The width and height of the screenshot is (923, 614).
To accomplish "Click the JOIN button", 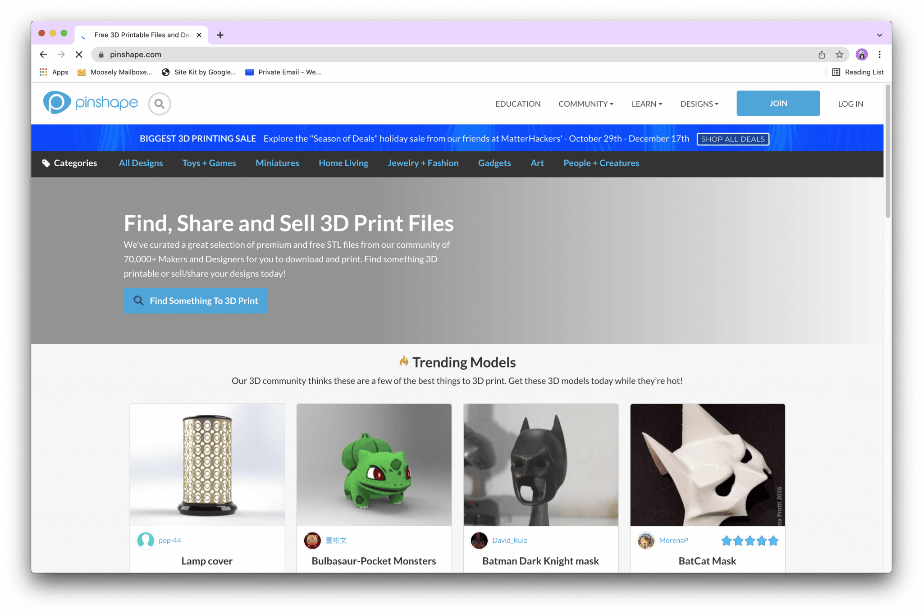I will (778, 103).
